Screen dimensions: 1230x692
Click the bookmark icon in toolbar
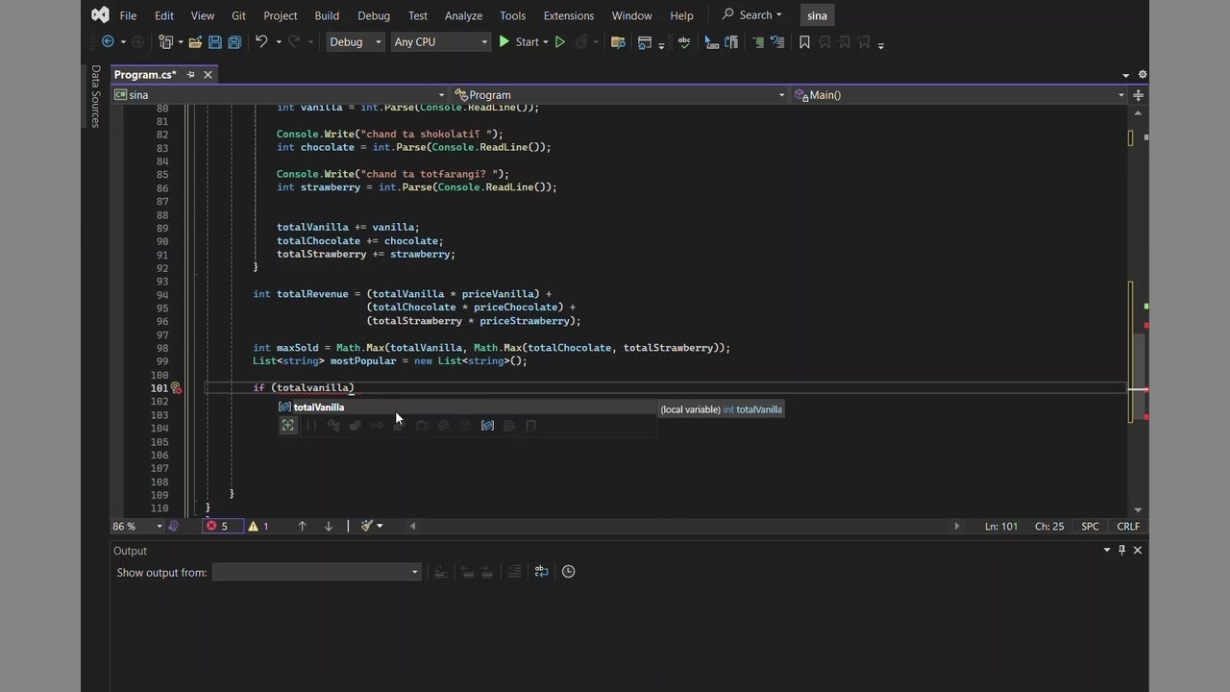coord(804,42)
